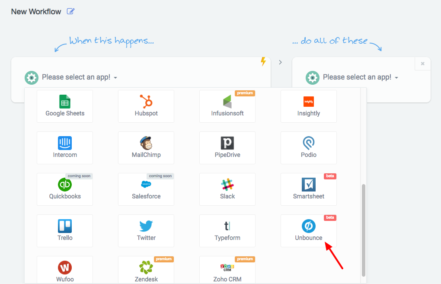The image size is (441, 284).
Task: Select the Podio app icon
Action: [x=309, y=143]
